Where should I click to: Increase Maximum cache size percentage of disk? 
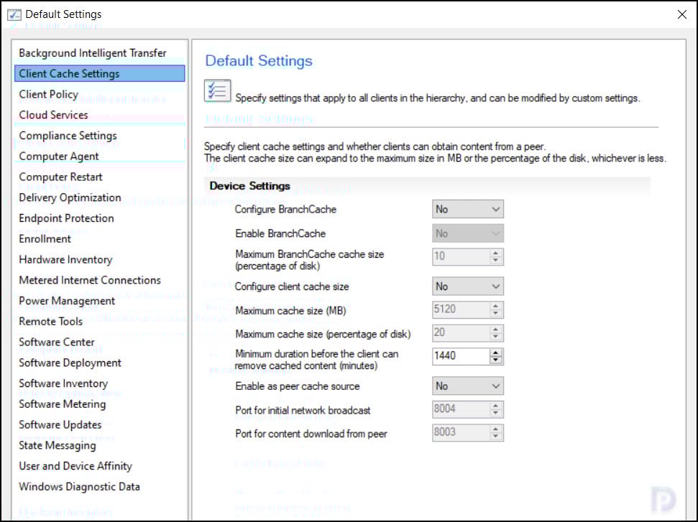495,329
